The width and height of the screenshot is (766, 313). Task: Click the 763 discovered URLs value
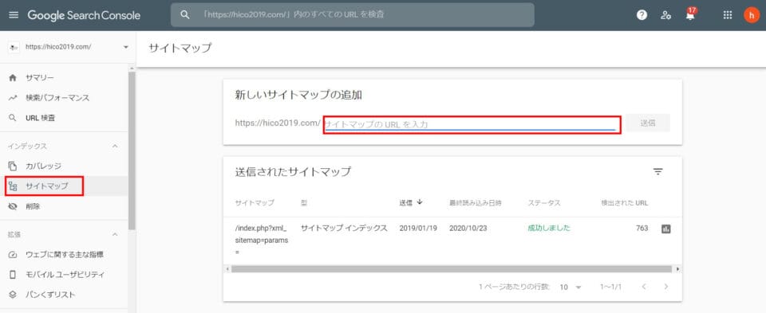pyautogui.click(x=642, y=228)
